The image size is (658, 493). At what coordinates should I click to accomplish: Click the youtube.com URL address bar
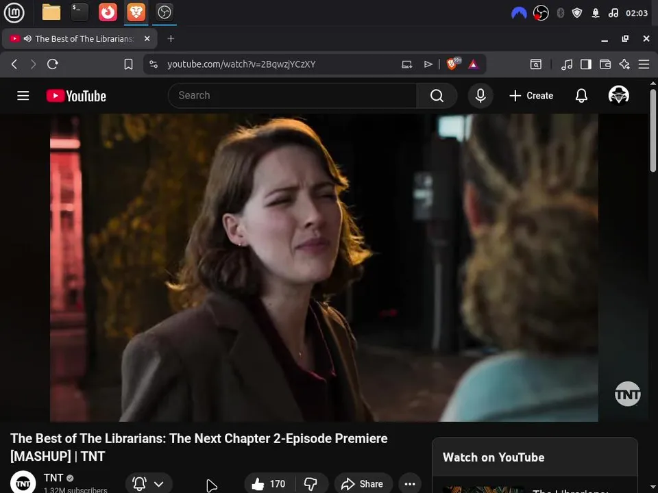coord(241,64)
